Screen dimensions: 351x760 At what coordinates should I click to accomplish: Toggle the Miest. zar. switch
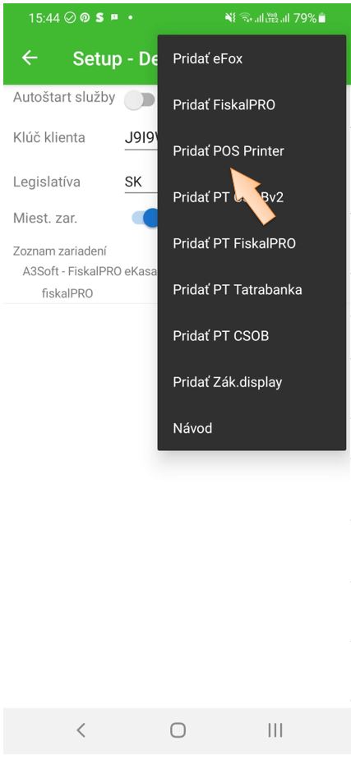pos(145,218)
